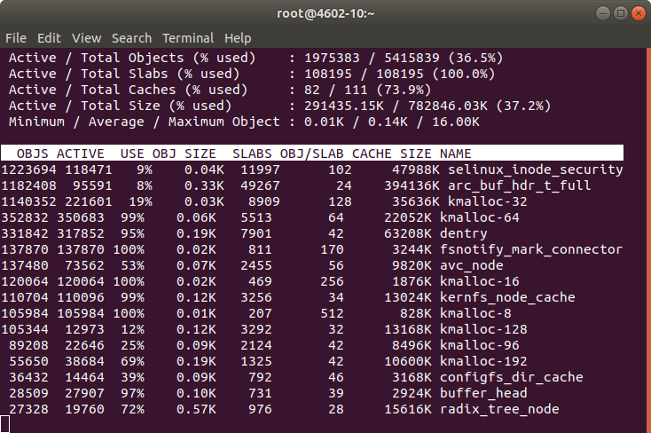This screenshot has width=651, height=433.
Task: Click the 512 objects per slab value
Action: [x=332, y=313]
